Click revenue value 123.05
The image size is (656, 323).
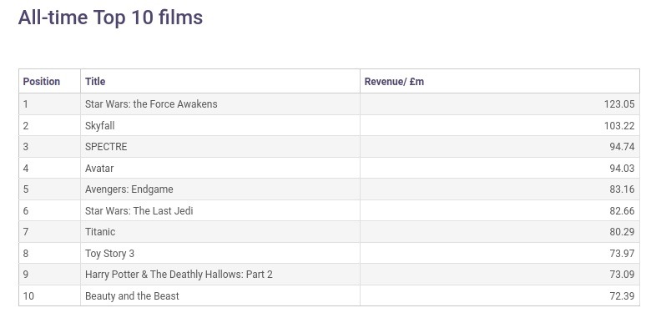(x=619, y=104)
